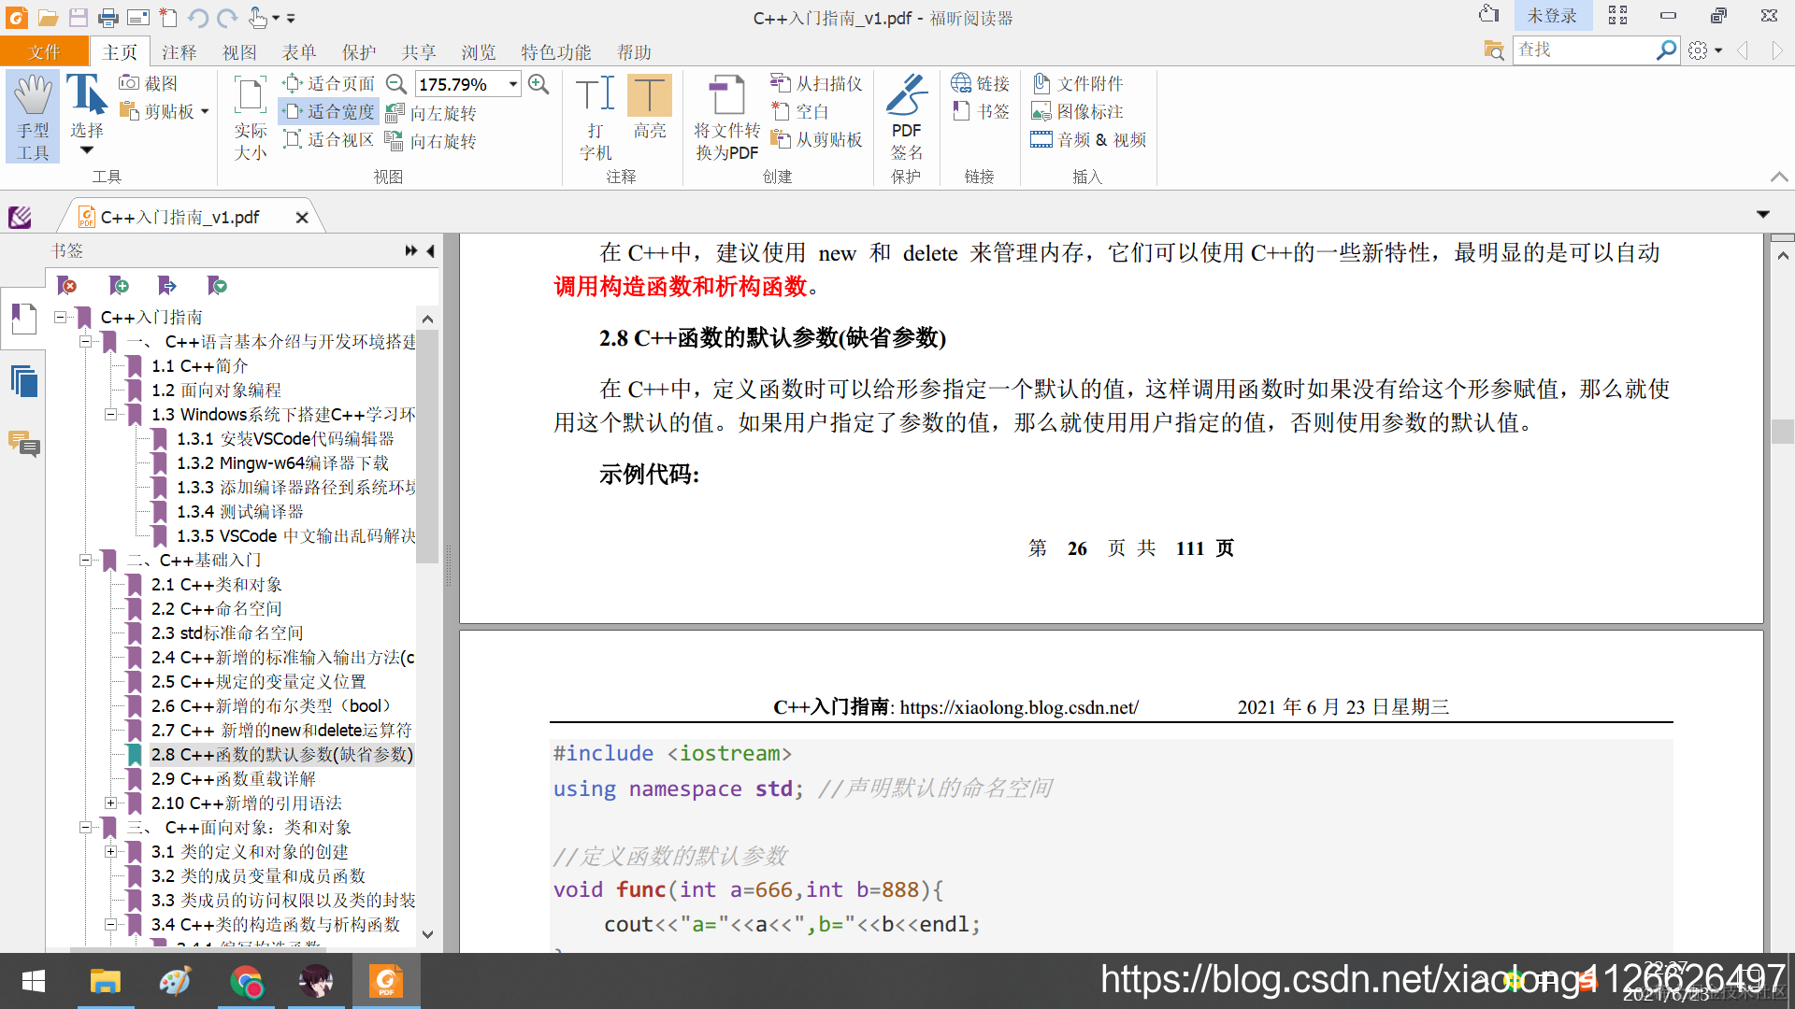
Task: Open the Comments panel sidebar icon
Action: click(x=24, y=443)
